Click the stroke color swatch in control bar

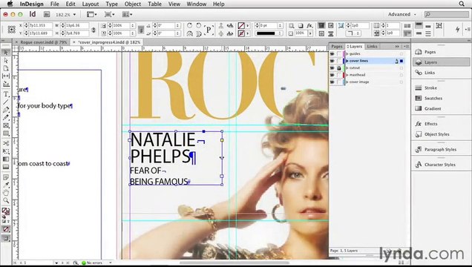(241, 33)
